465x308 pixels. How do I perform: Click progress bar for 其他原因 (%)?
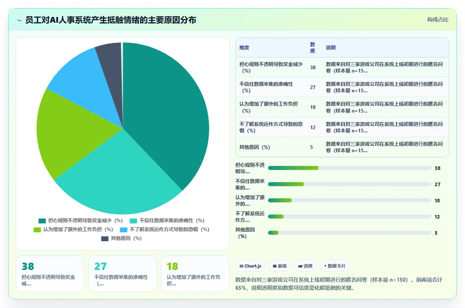pyautogui.click(x=349, y=233)
